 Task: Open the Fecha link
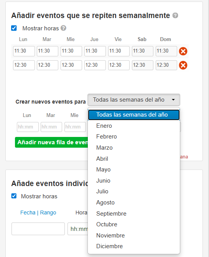28,213
